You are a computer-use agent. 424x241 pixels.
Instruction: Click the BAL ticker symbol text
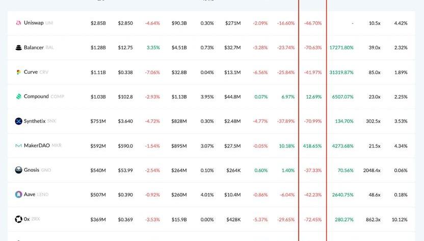49,48
